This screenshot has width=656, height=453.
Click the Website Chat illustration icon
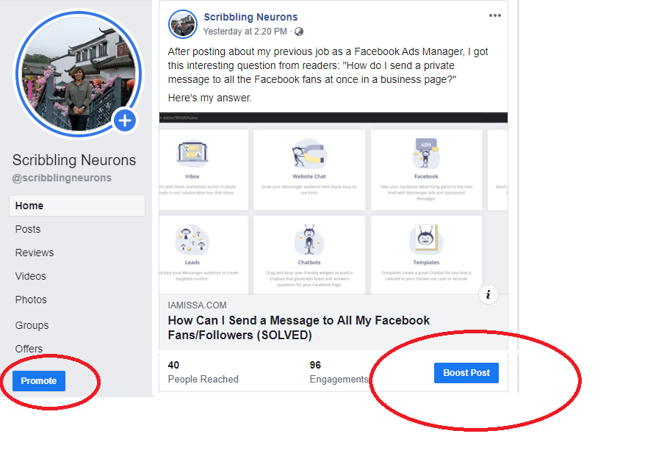[x=309, y=154]
